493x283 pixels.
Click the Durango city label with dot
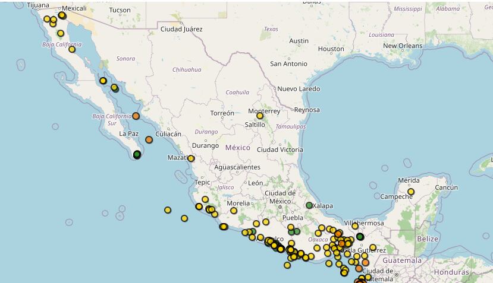(x=205, y=145)
